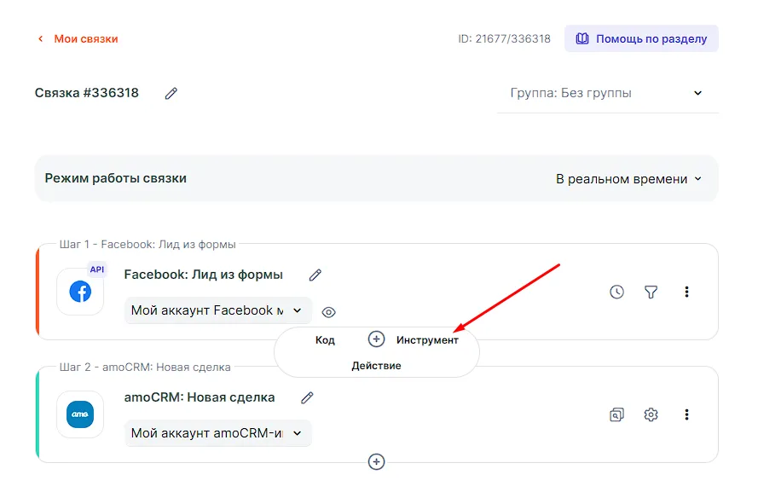Click the pencil icon next to Связка #336318

tap(171, 93)
